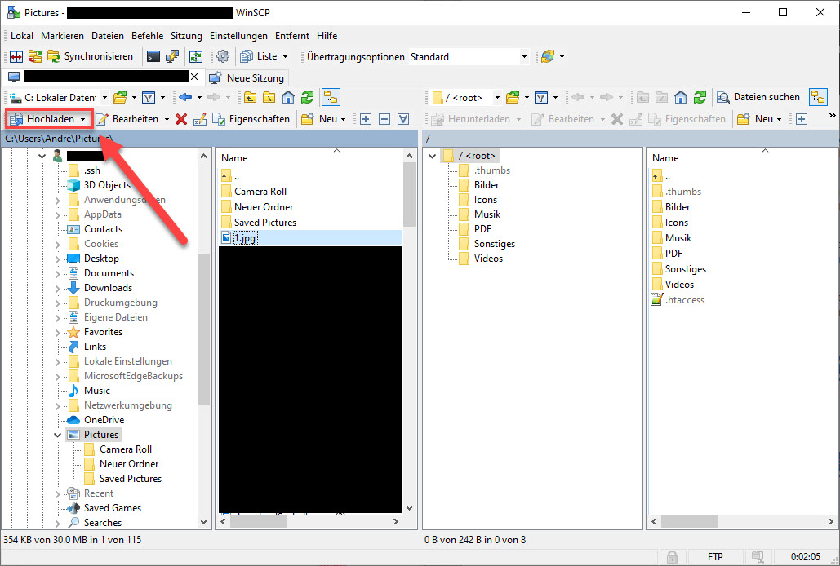Close the current session tab

194,77
